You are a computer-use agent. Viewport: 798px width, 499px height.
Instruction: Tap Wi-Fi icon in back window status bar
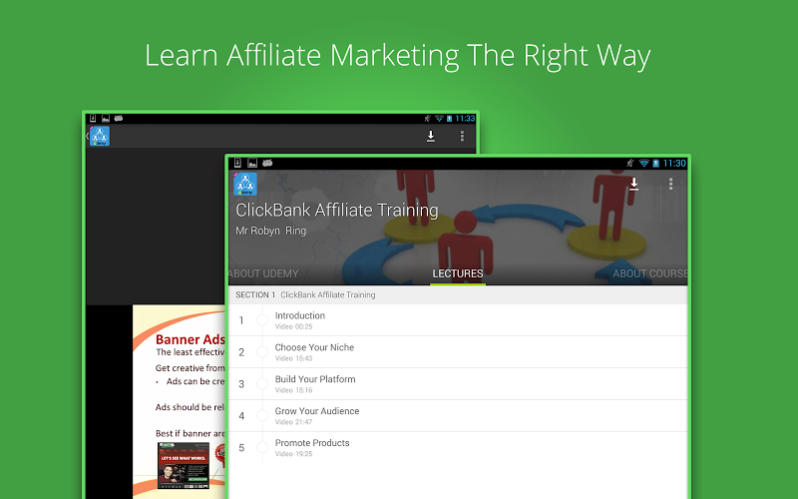(439, 118)
